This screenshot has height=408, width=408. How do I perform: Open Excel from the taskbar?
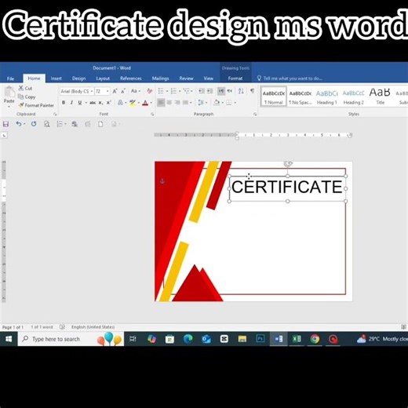[x=297, y=339]
